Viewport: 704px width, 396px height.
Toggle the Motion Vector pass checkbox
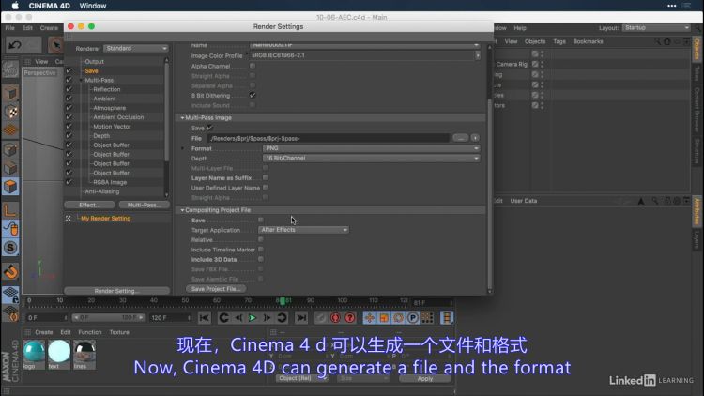click(x=69, y=126)
